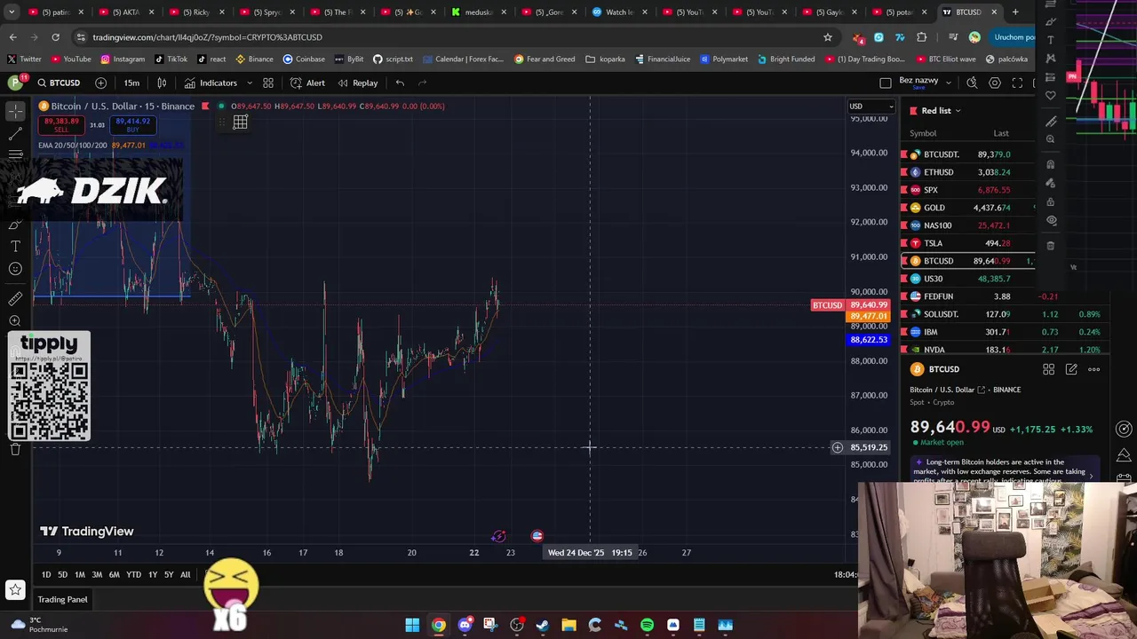
Task: Expand the Bez nazwy layout dropdown
Action: [x=949, y=83]
